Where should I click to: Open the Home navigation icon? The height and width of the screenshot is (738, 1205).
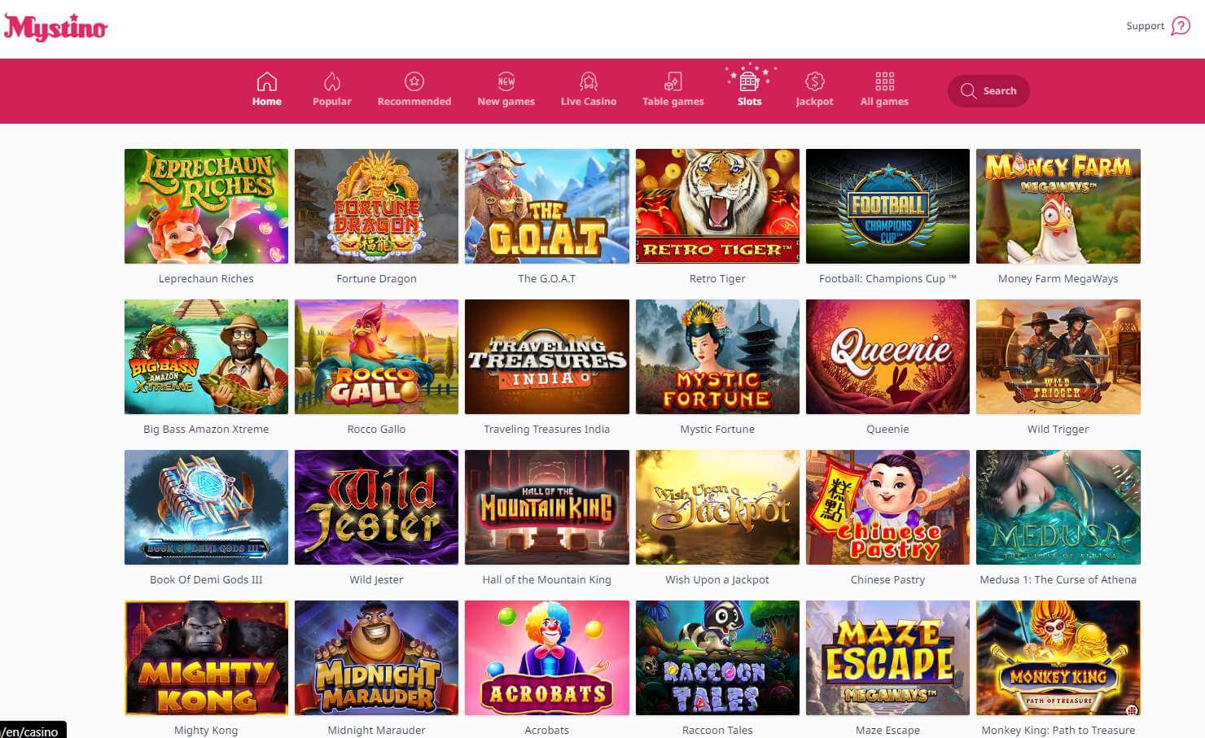(x=266, y=81)
